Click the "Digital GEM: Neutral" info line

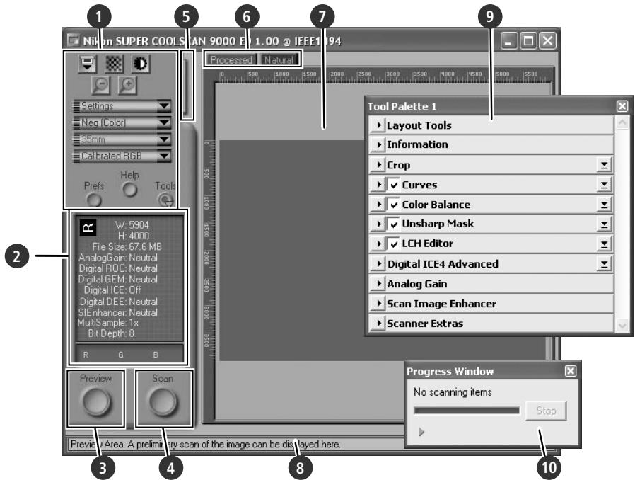click(x=118, y=280)
